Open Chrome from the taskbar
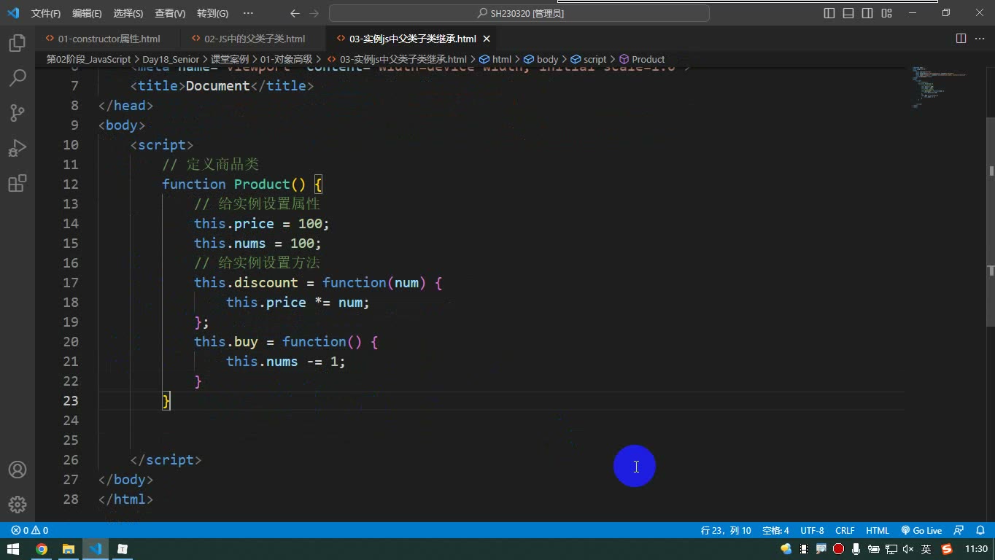 click(x=42, y=549)
